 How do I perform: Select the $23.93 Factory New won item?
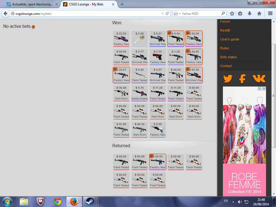coord(121,39)
